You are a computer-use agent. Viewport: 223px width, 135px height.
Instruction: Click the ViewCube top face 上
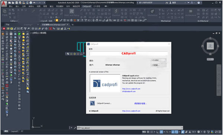(210, 46)
